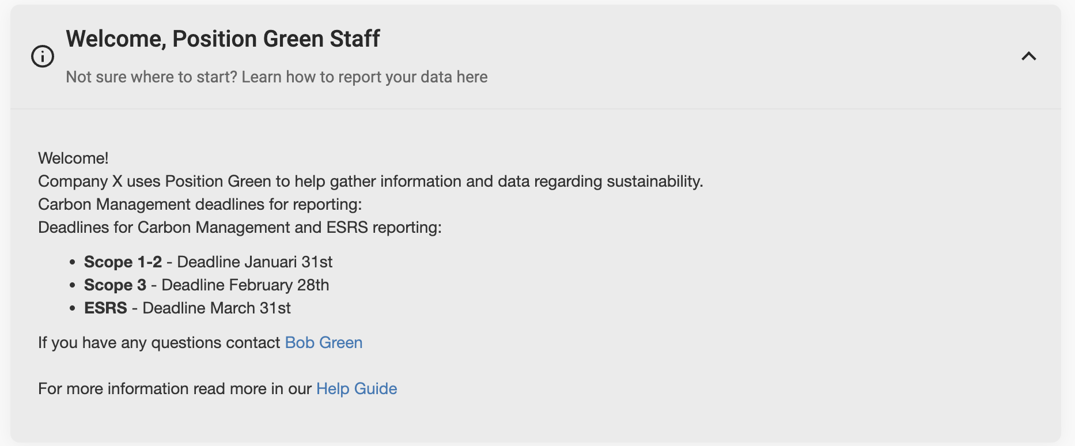Click the "Company X uses Position Green" sentence

click(370, 182)
